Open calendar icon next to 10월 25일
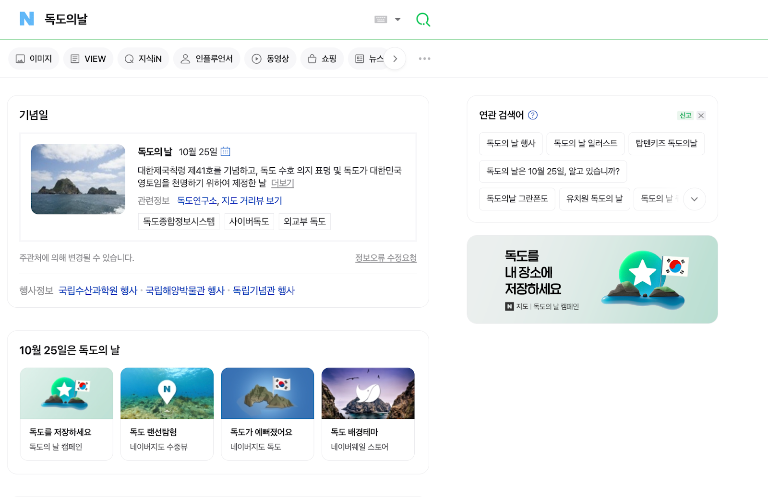 coord(225,151)
